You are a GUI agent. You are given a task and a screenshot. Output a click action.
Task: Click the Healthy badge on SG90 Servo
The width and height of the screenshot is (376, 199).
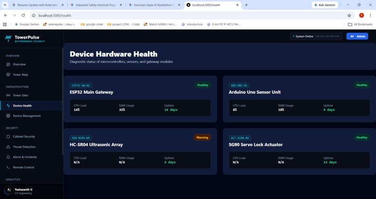362,138
